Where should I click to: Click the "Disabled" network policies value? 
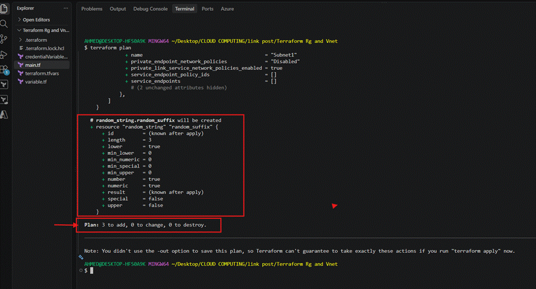[x=285, y=61]
